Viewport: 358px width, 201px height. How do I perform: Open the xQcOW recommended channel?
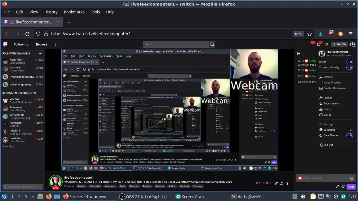tap(22, 101)
